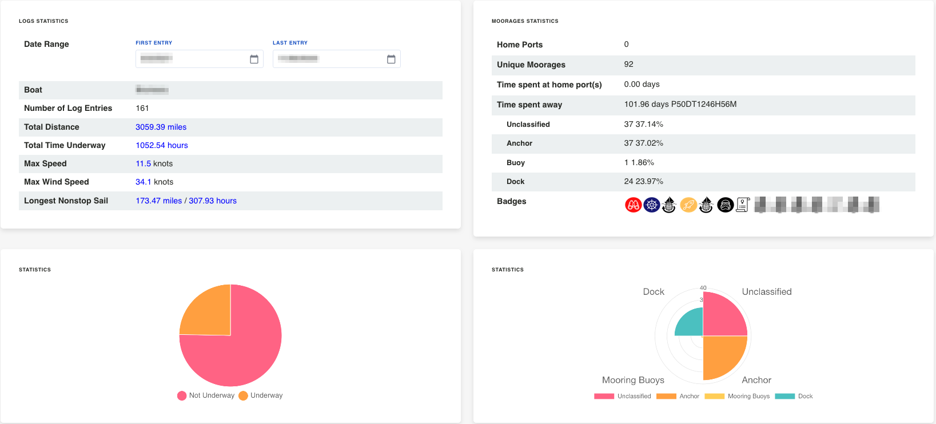This screenshot has width=936, height=424.
Task: Click the certificate scroll badge
Action: [743, 205]
